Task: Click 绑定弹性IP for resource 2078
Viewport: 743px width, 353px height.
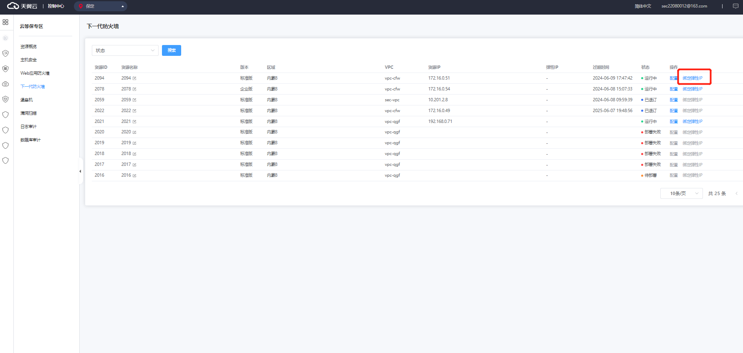Action: click(692, 89)
